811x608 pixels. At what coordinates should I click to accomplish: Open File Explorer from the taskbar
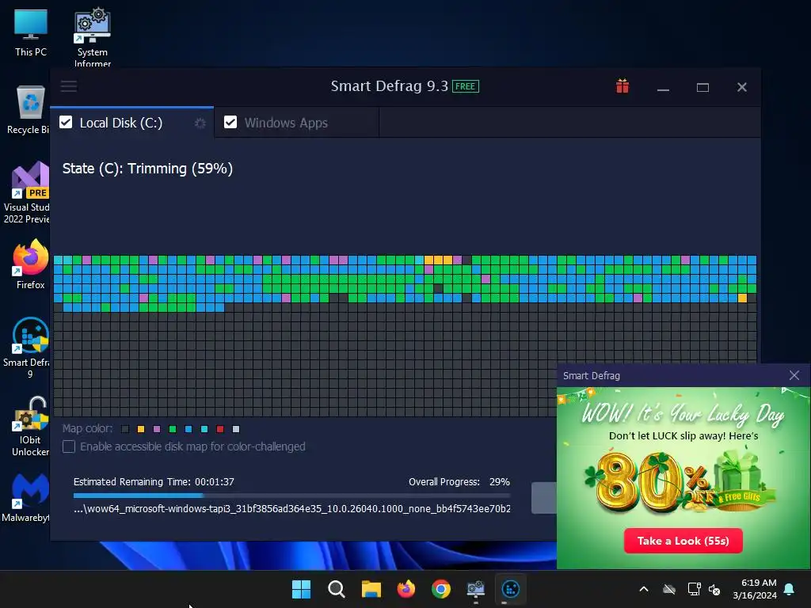[371, 589]
